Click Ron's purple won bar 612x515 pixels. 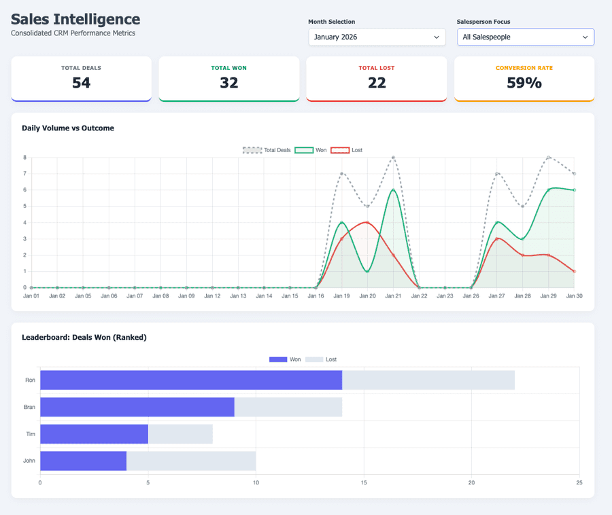click(190, 380)
